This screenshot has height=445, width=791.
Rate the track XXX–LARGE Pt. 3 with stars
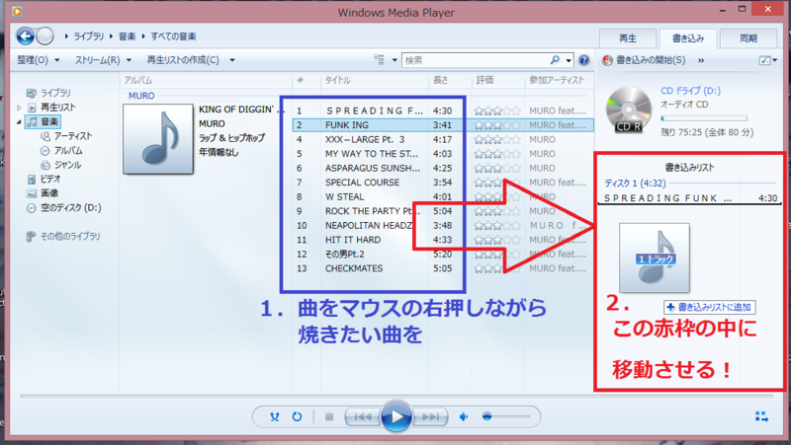497,139
